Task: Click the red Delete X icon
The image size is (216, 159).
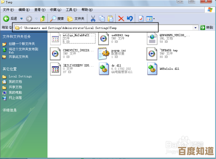Action: 121,19
